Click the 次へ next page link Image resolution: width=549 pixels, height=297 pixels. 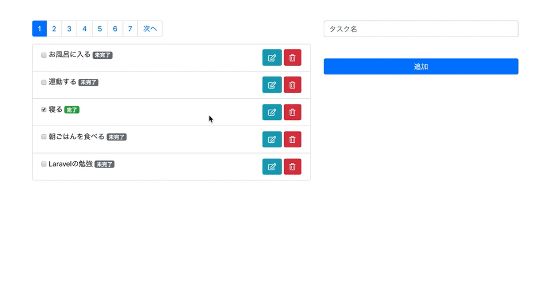click(150, 29)
